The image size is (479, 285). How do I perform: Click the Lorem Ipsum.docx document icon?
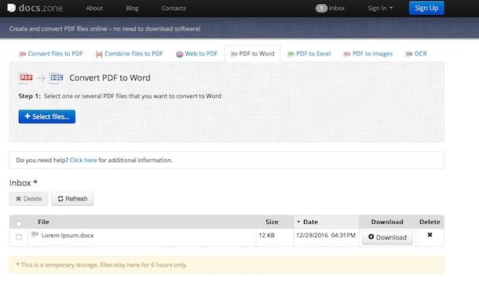[x=35, y=234]
